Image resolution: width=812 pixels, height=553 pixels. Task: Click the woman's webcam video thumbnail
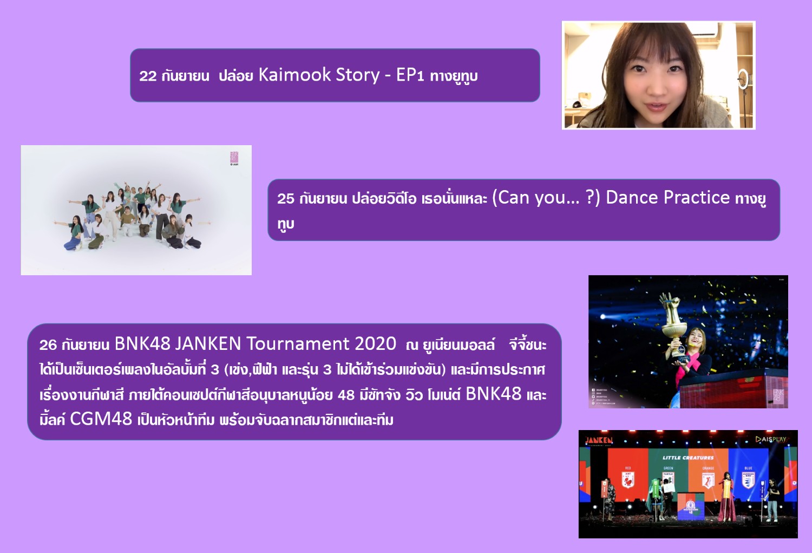click(658, 75)
